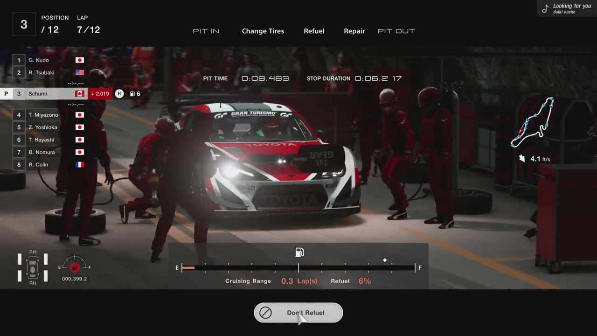The width and height of the screenshot is (597, 336).
Task: Click the LAP 7/12 counter
Action: 89,25
